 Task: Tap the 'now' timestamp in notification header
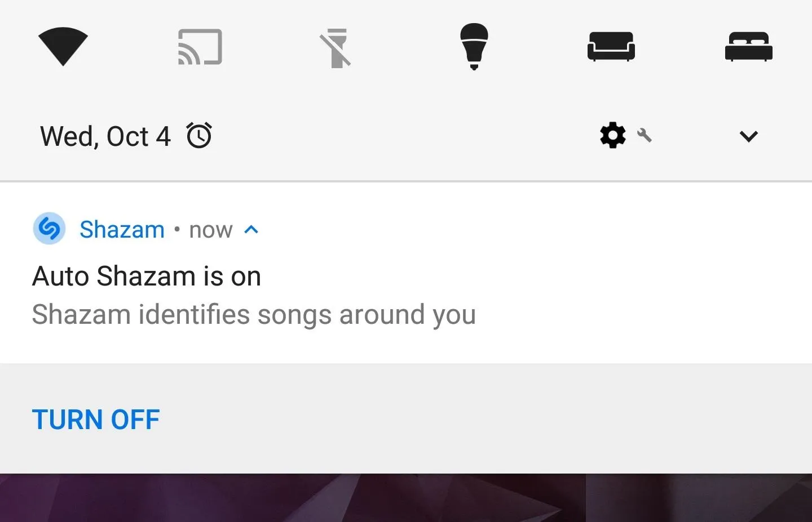(211, 230)
